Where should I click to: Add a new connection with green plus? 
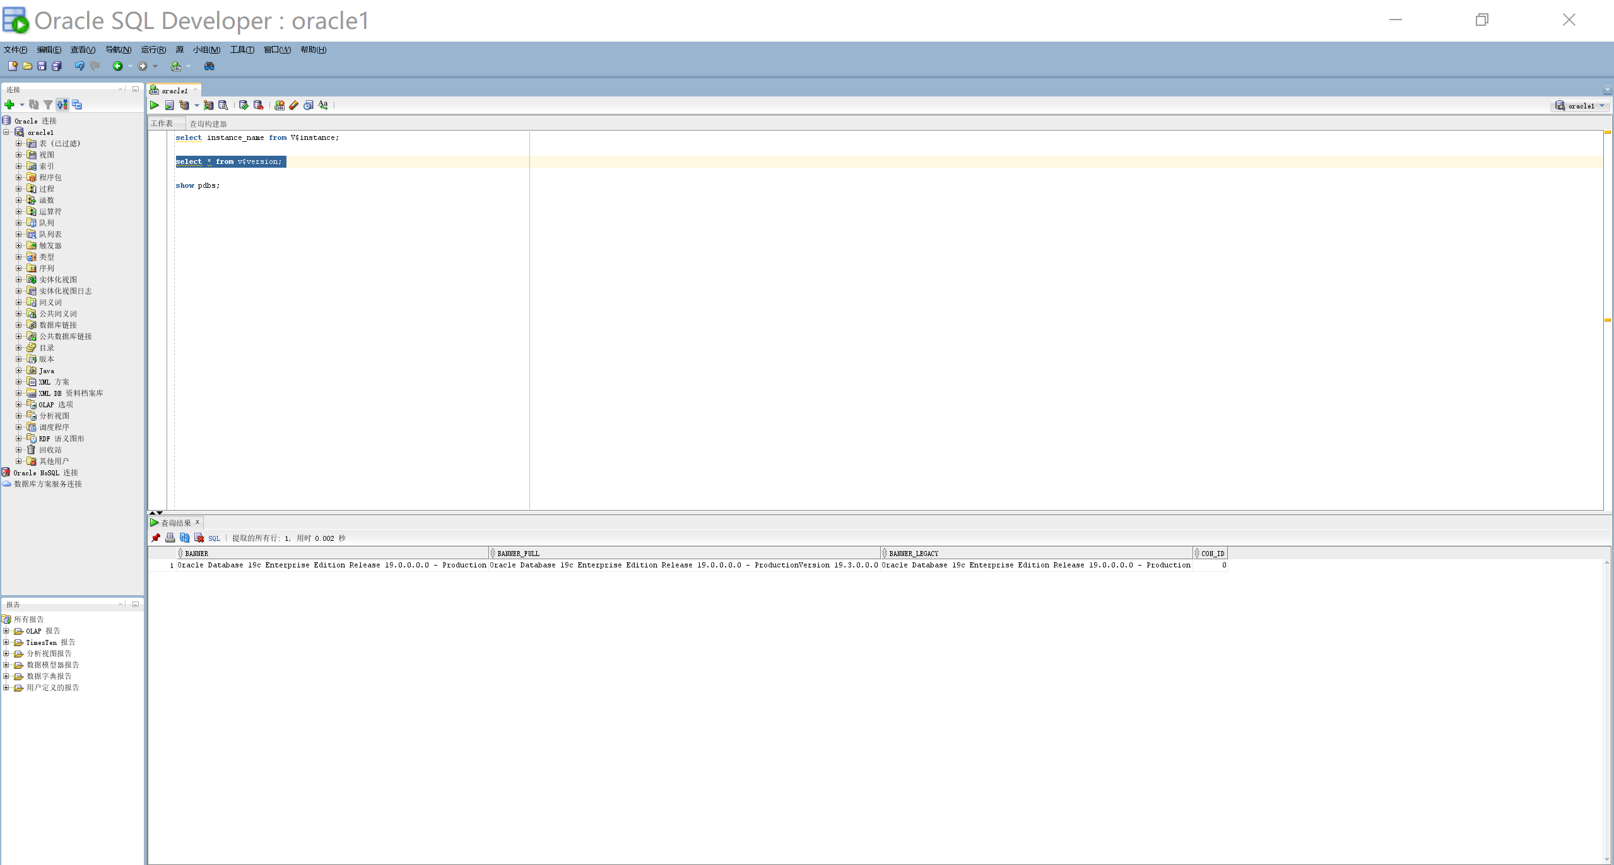(x=9, y=105)
